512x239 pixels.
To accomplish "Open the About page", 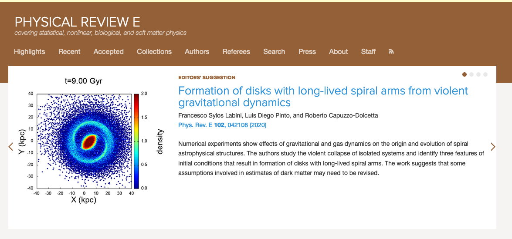I will pos(339,51).
